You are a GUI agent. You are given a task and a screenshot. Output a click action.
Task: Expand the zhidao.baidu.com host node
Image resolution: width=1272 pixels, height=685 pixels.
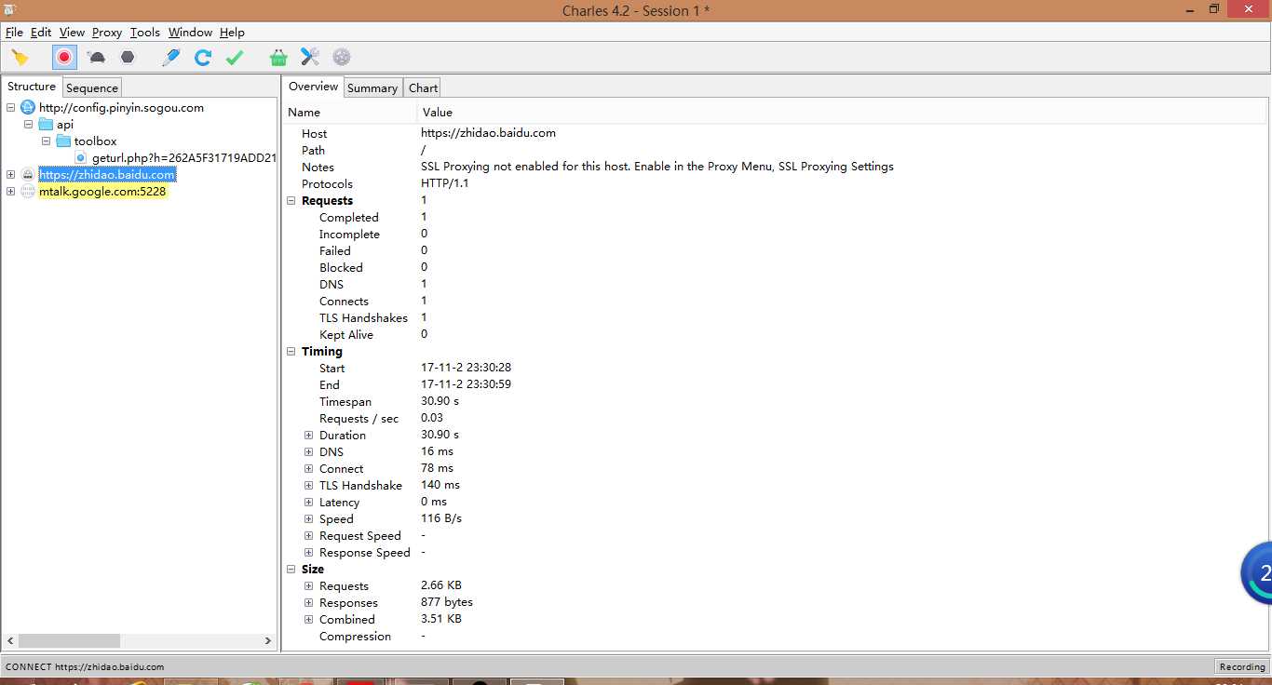coord(11,174)
